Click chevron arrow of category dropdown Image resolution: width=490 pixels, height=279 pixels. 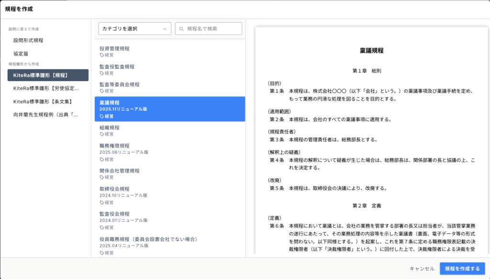(x=165, y=29)
